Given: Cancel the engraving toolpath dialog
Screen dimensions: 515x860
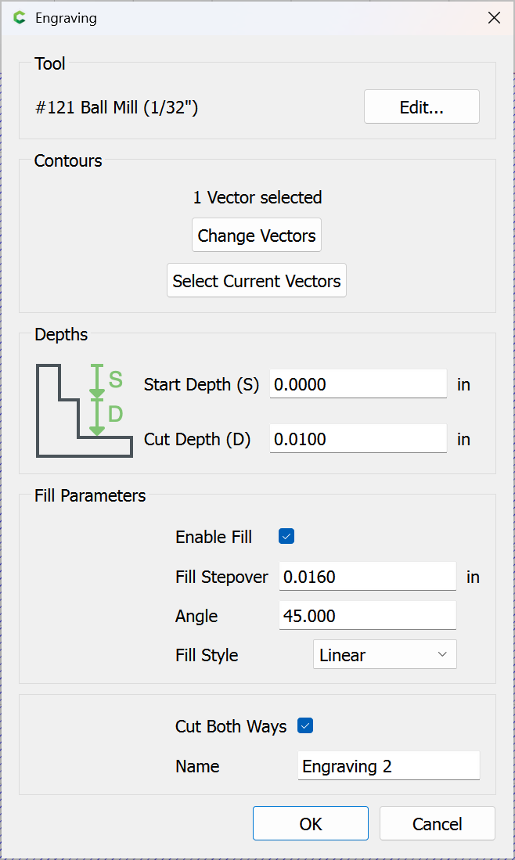Looking at the screenshot, I should [437, 823].
